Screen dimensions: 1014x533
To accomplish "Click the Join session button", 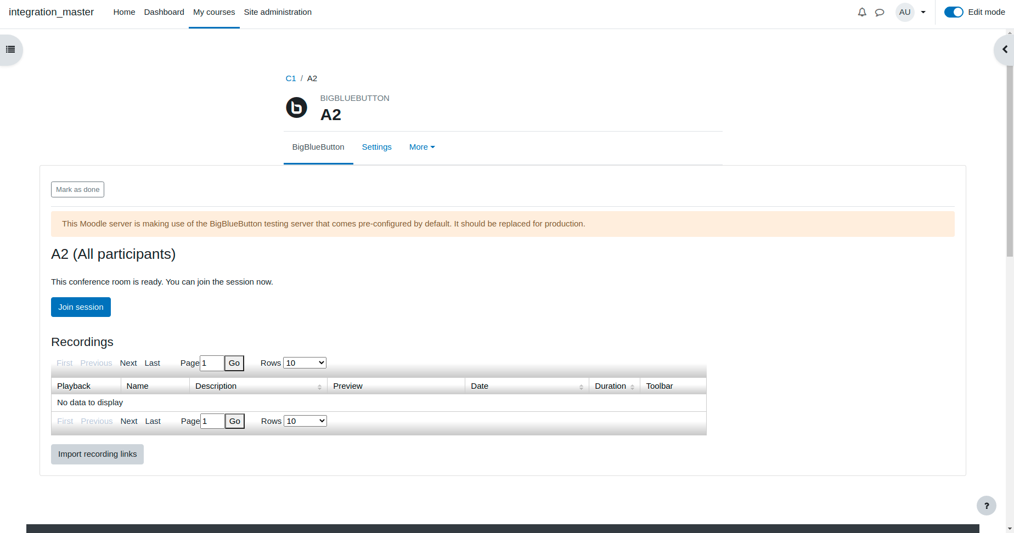I will click(81, 307).
